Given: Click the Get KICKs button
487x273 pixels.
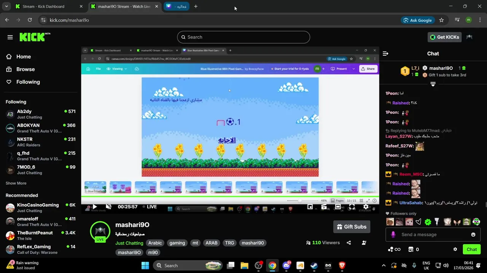Looking at the screenshot, I should (x=444, y=37).
